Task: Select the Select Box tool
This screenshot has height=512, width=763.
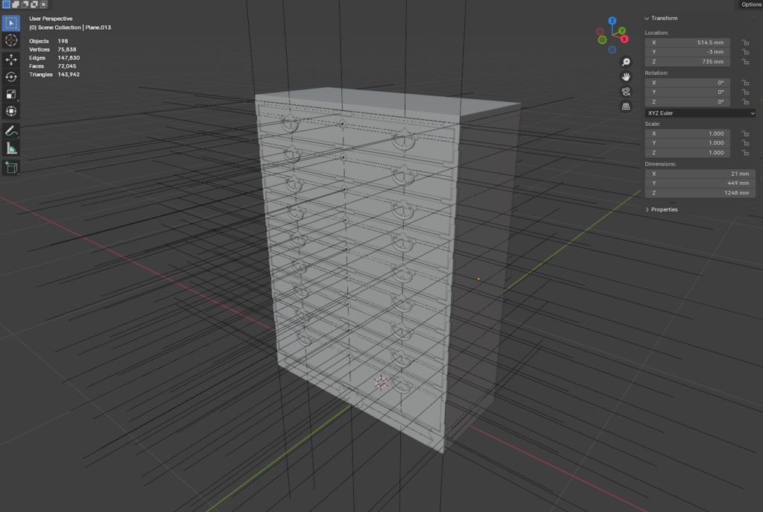Action: tap(11, 23)
